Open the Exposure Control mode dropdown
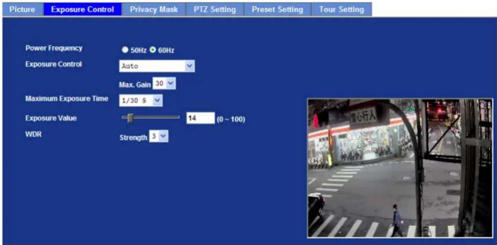The width and height of the screenshot is (497, 245). [157, 66]
